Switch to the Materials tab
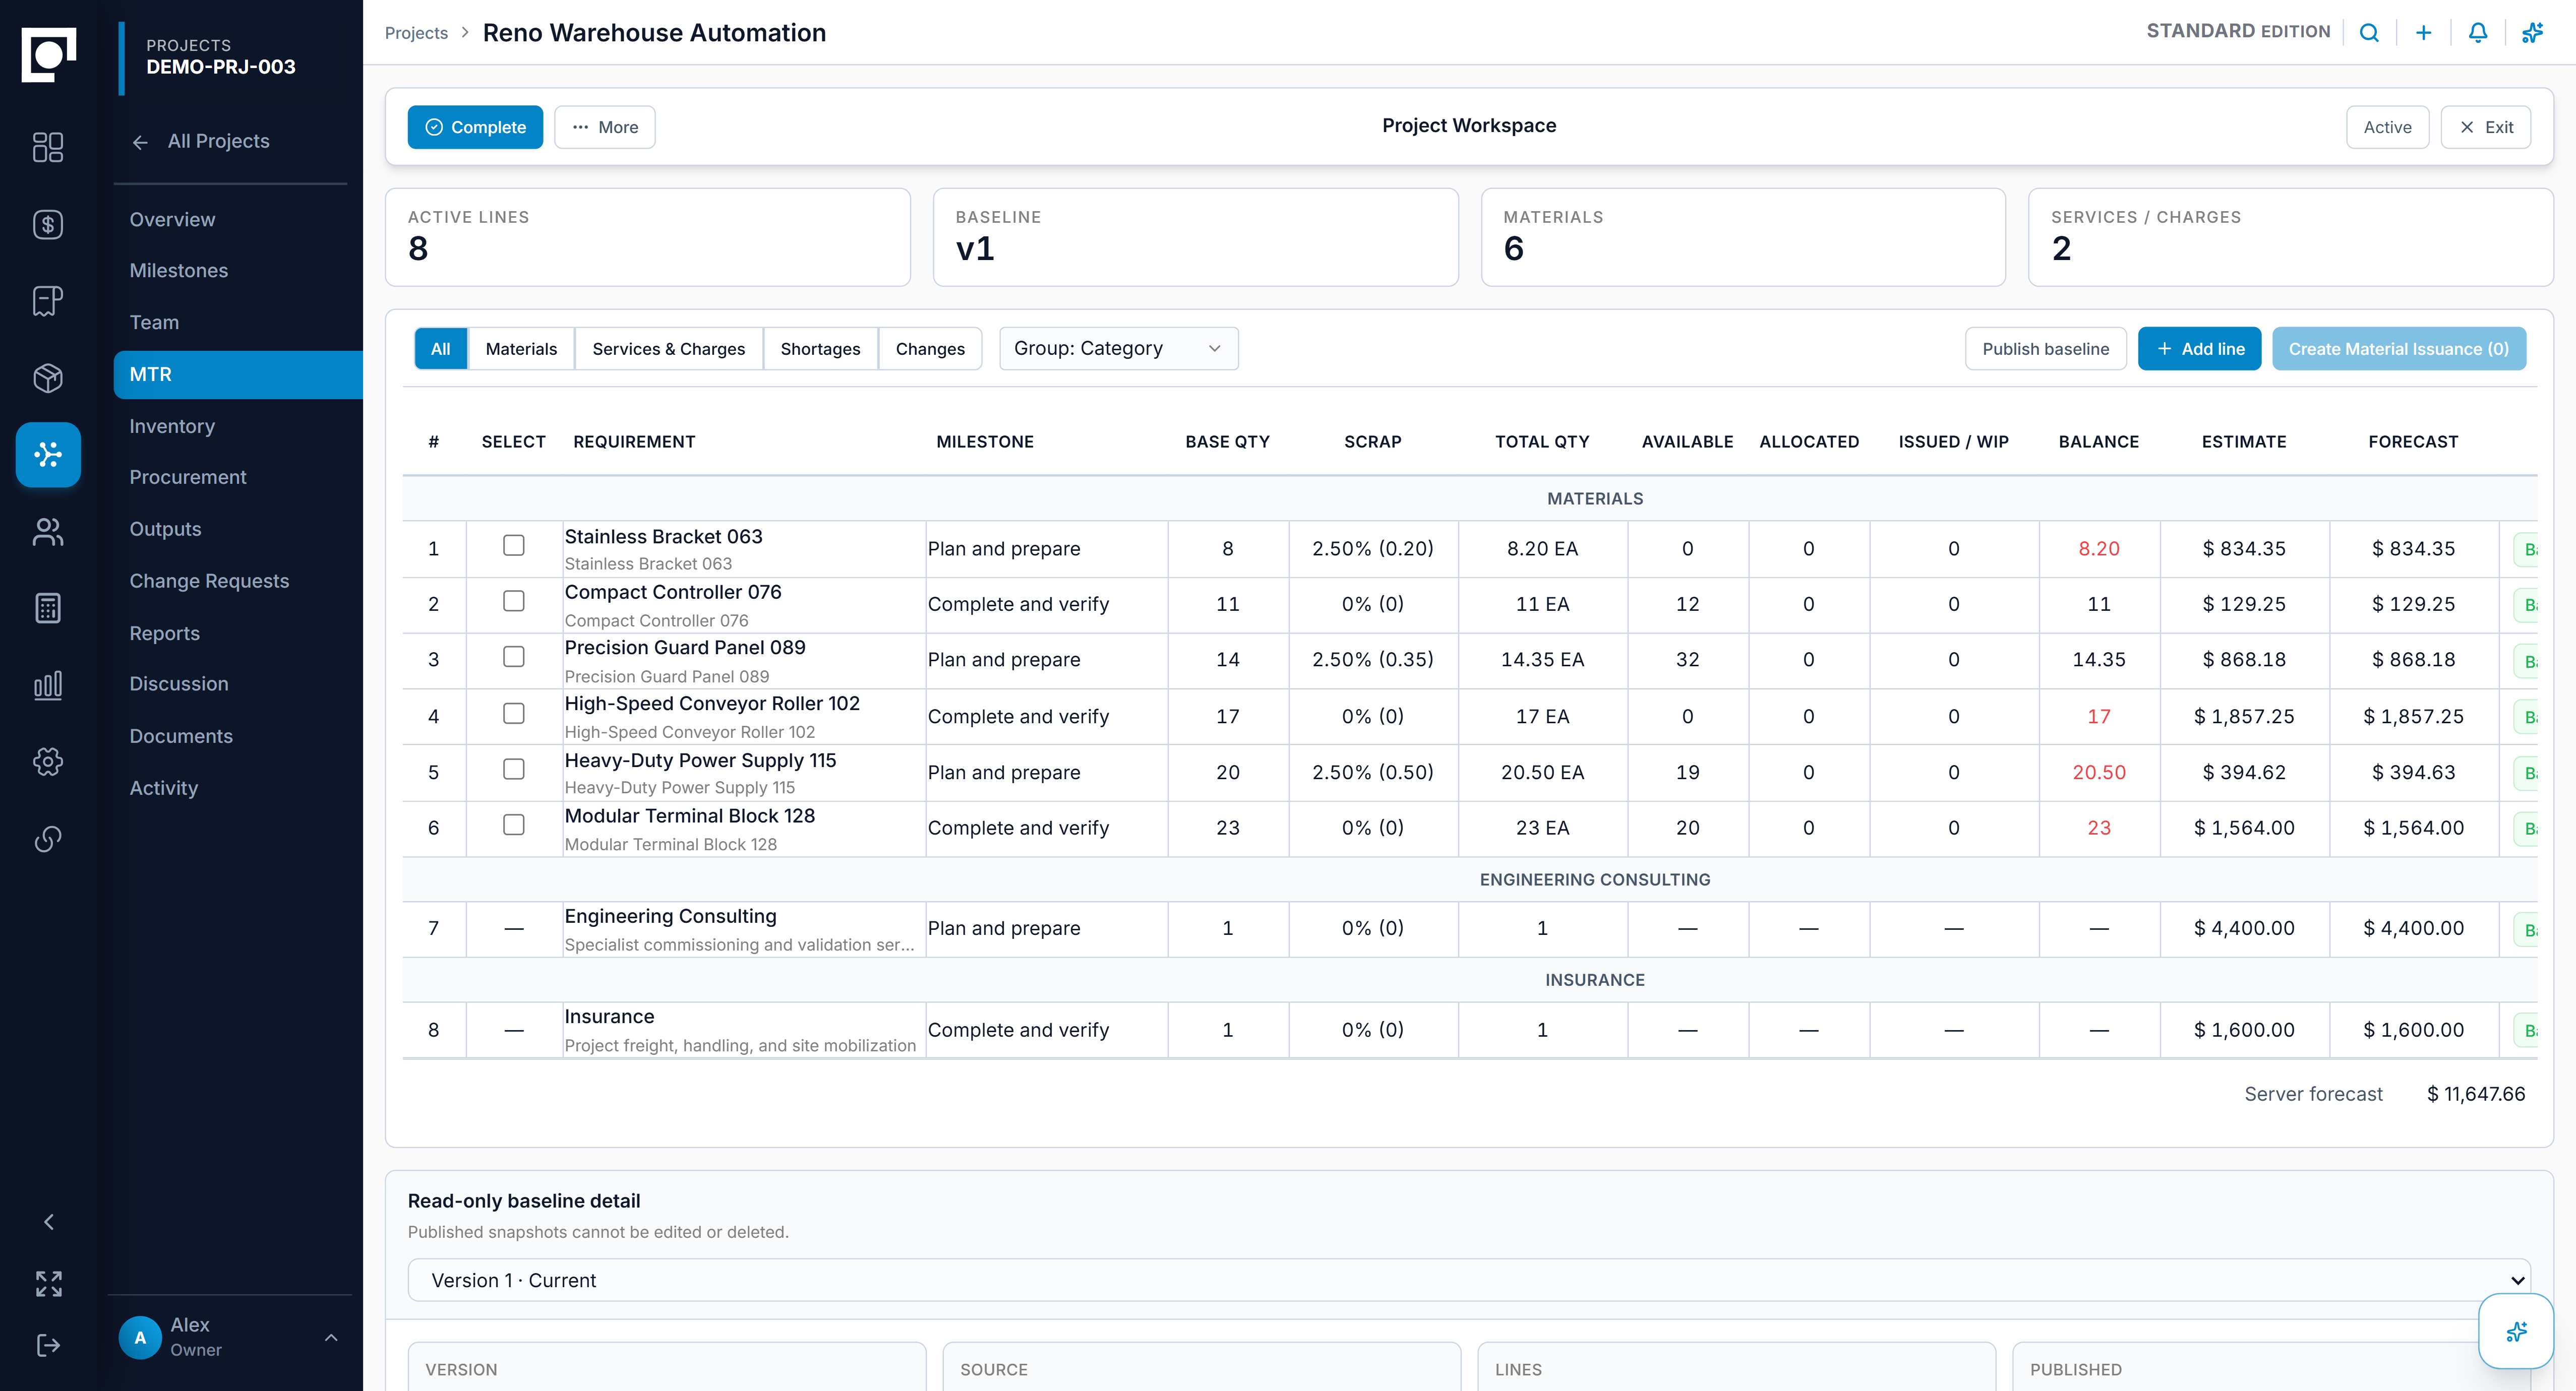2576x1391 pixels. [521, 349]
